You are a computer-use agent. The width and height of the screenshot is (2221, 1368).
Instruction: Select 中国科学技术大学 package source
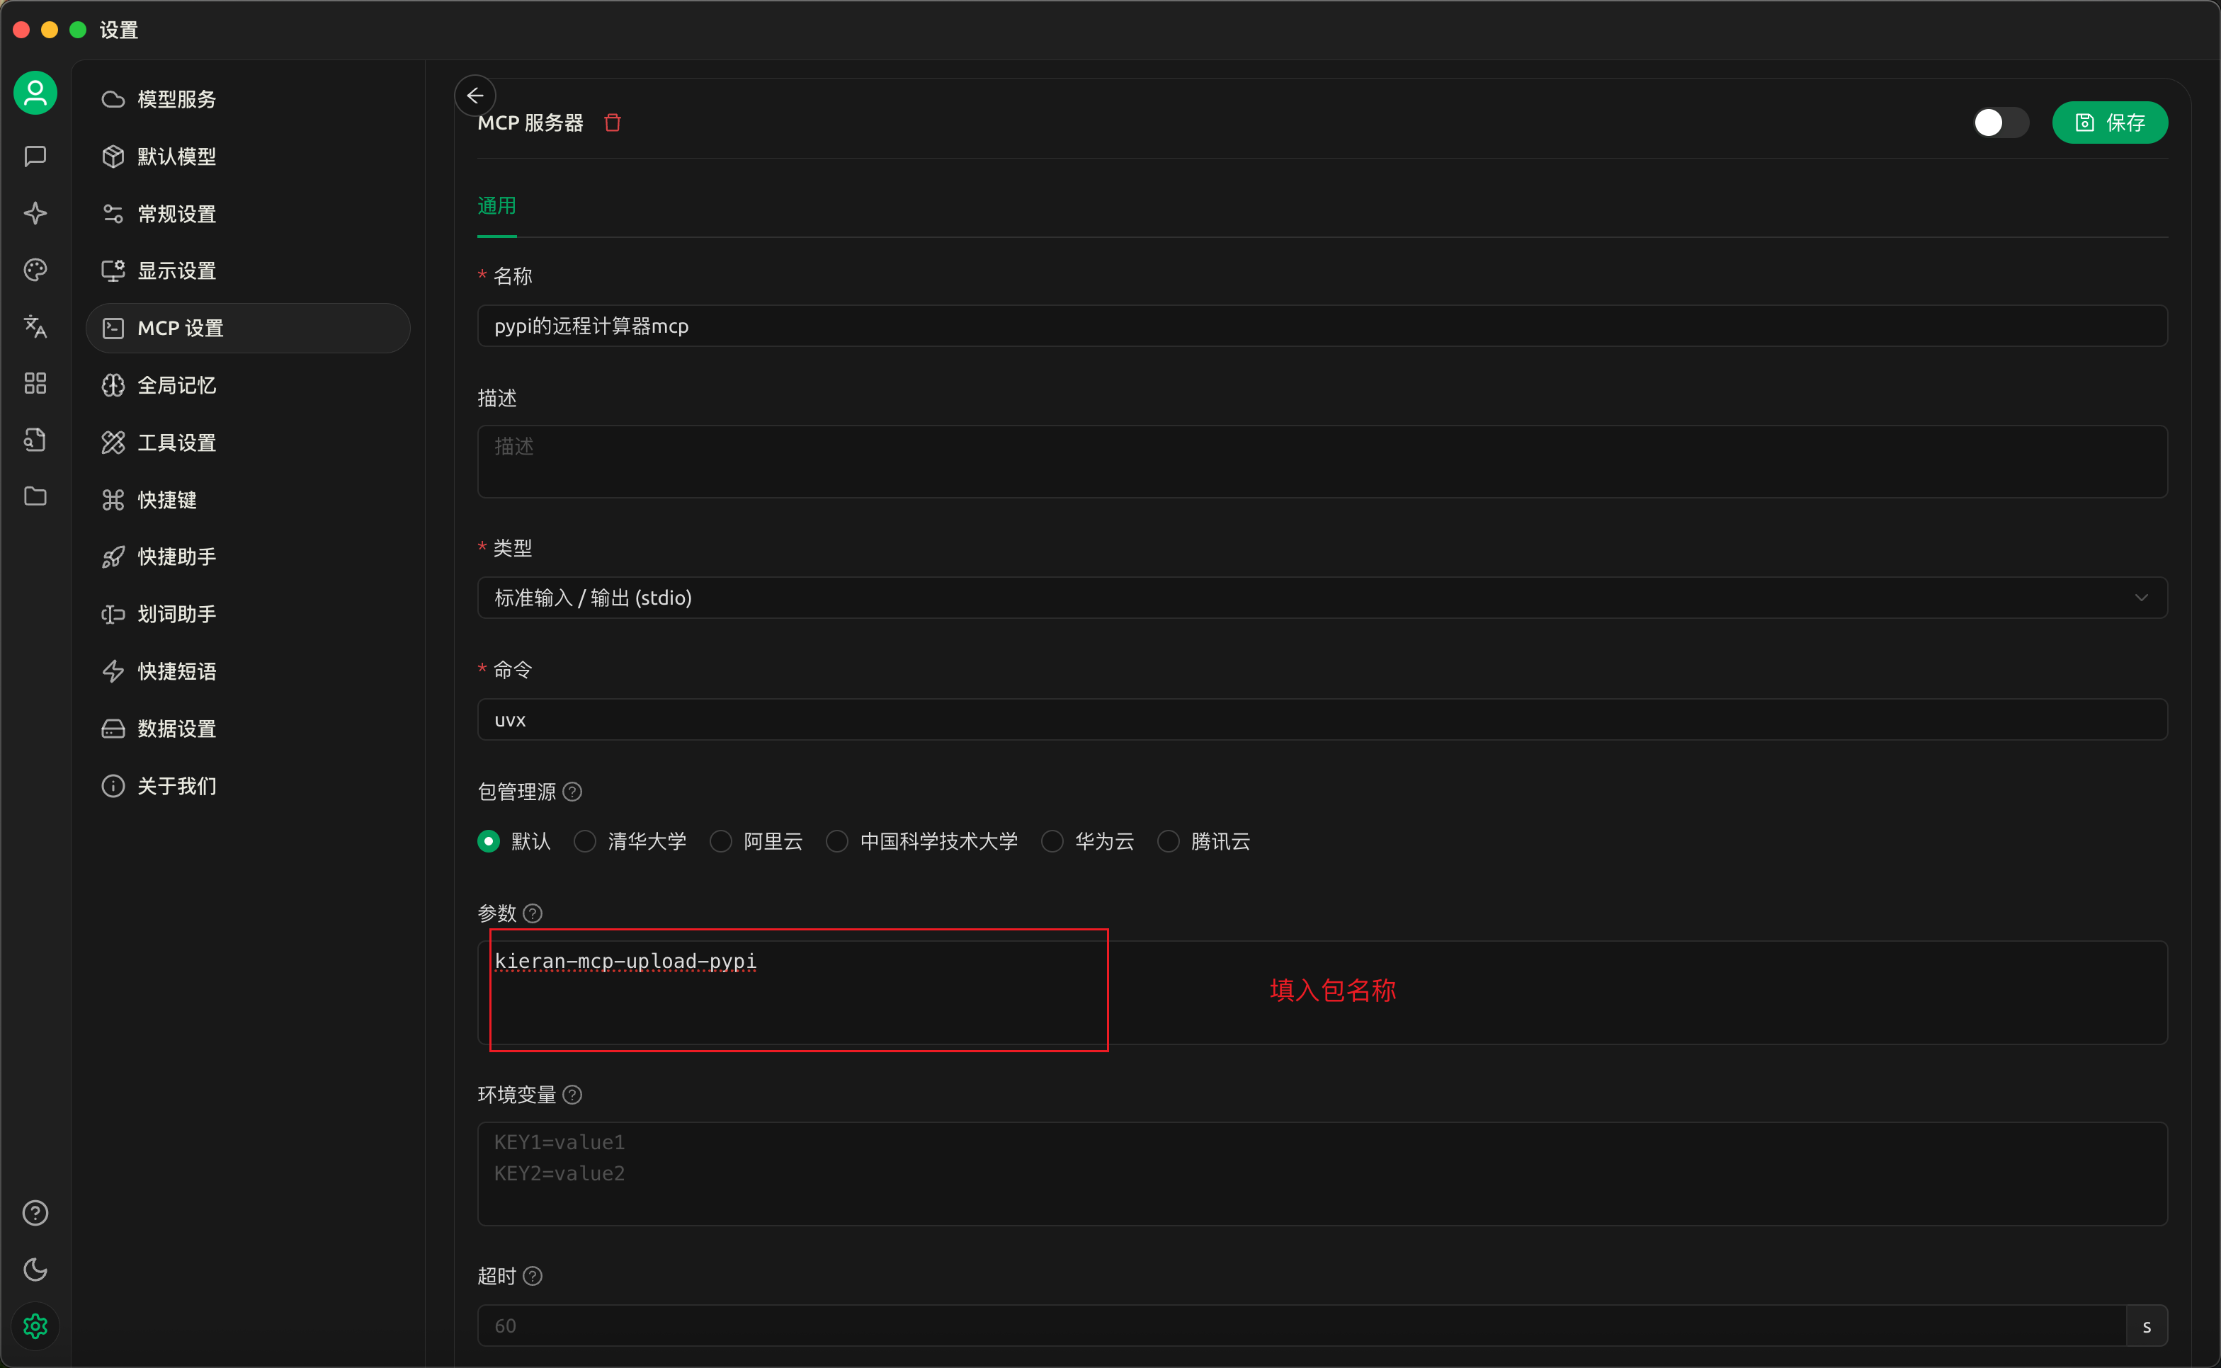pos(922,841)
